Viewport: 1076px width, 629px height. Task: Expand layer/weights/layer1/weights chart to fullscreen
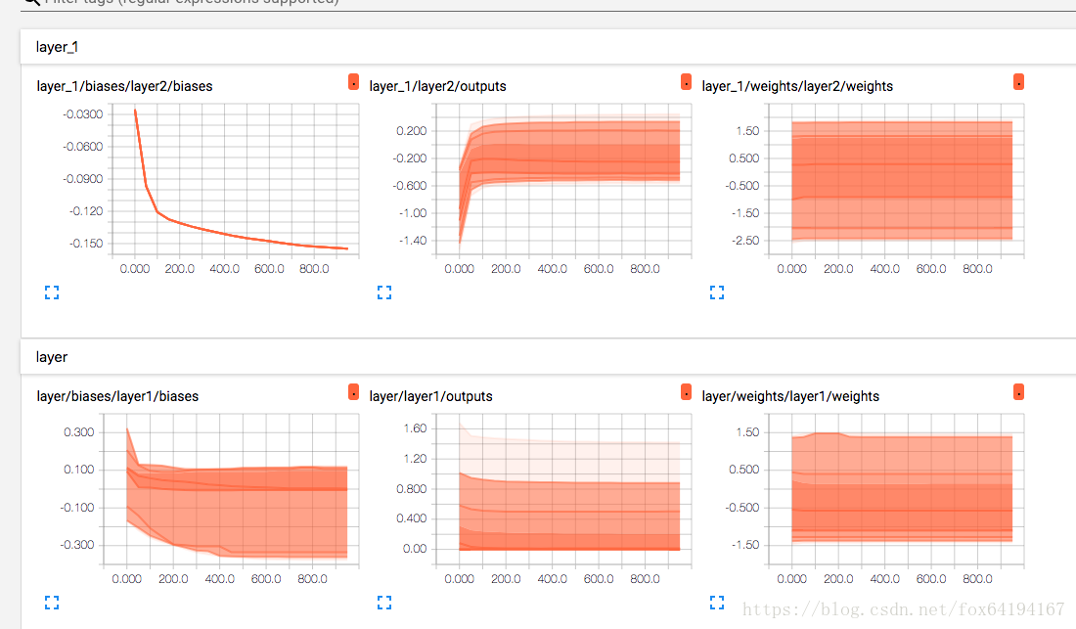click(717, 603)
